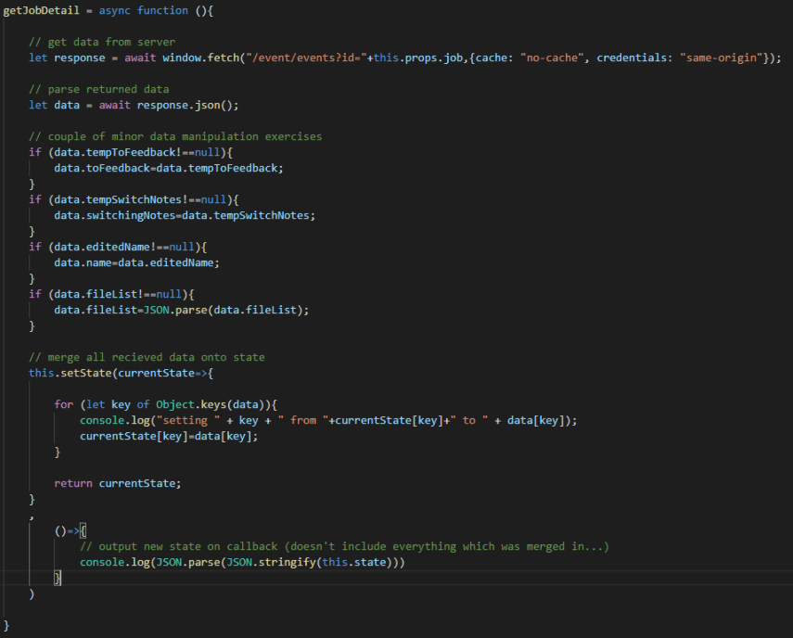The height and width of the screenshot is (638, 793).
Task: Click currentState[key]=data[key] assignment
Action: point(169,436)
